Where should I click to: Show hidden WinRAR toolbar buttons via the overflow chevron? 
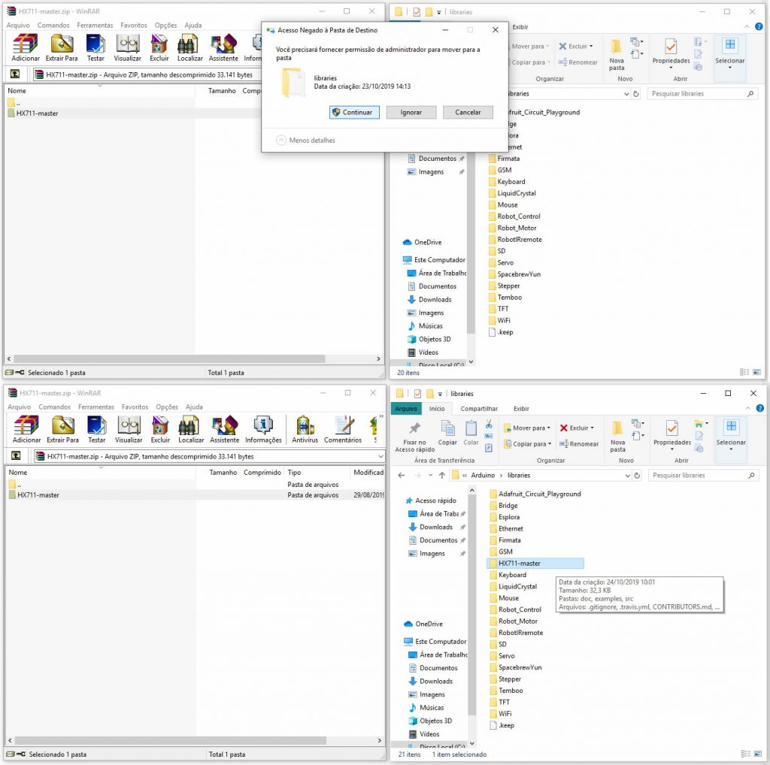[x=381, y=416]
